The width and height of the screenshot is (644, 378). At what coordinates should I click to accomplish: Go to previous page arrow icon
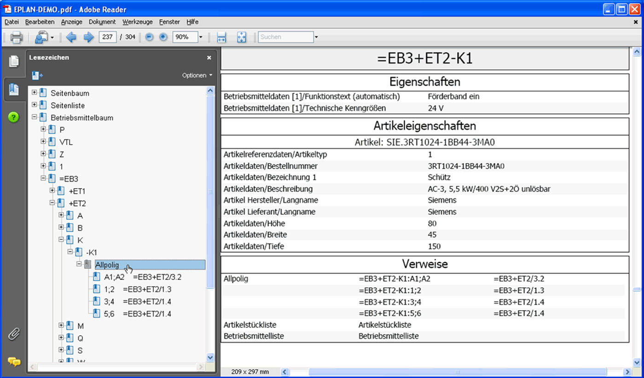pos(71,37)
